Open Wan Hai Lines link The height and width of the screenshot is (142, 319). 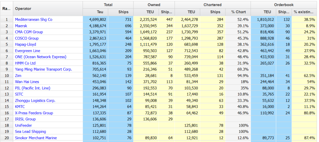[27, 82]
